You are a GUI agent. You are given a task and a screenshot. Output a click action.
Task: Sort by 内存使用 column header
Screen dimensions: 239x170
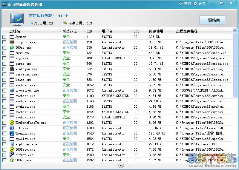[156, 31]
